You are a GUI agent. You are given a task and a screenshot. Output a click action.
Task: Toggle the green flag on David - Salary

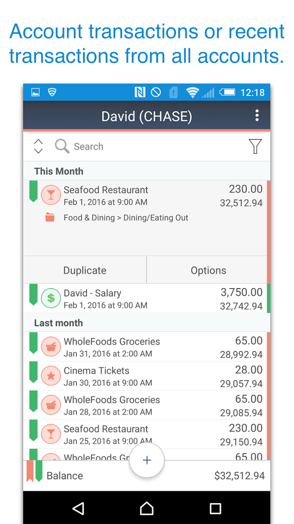(x=33, y=295)
